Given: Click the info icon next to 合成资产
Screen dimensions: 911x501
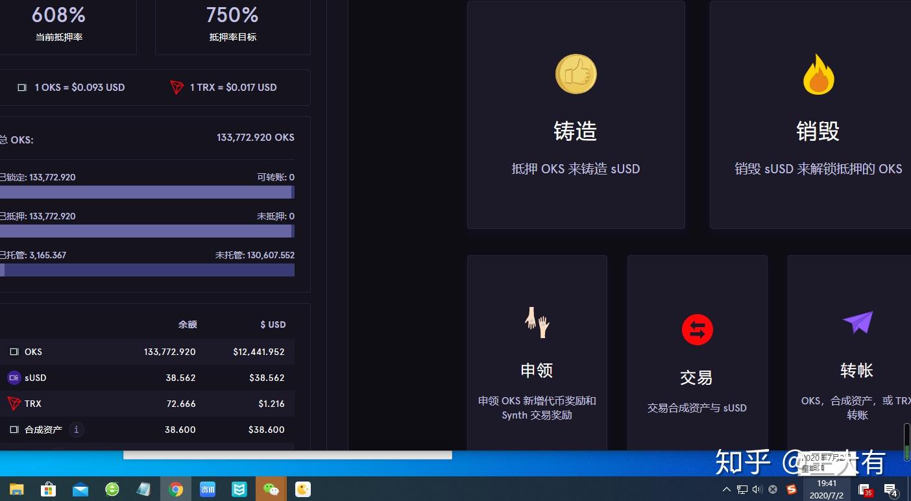Looking at the screenshot, I should (77, 430).
